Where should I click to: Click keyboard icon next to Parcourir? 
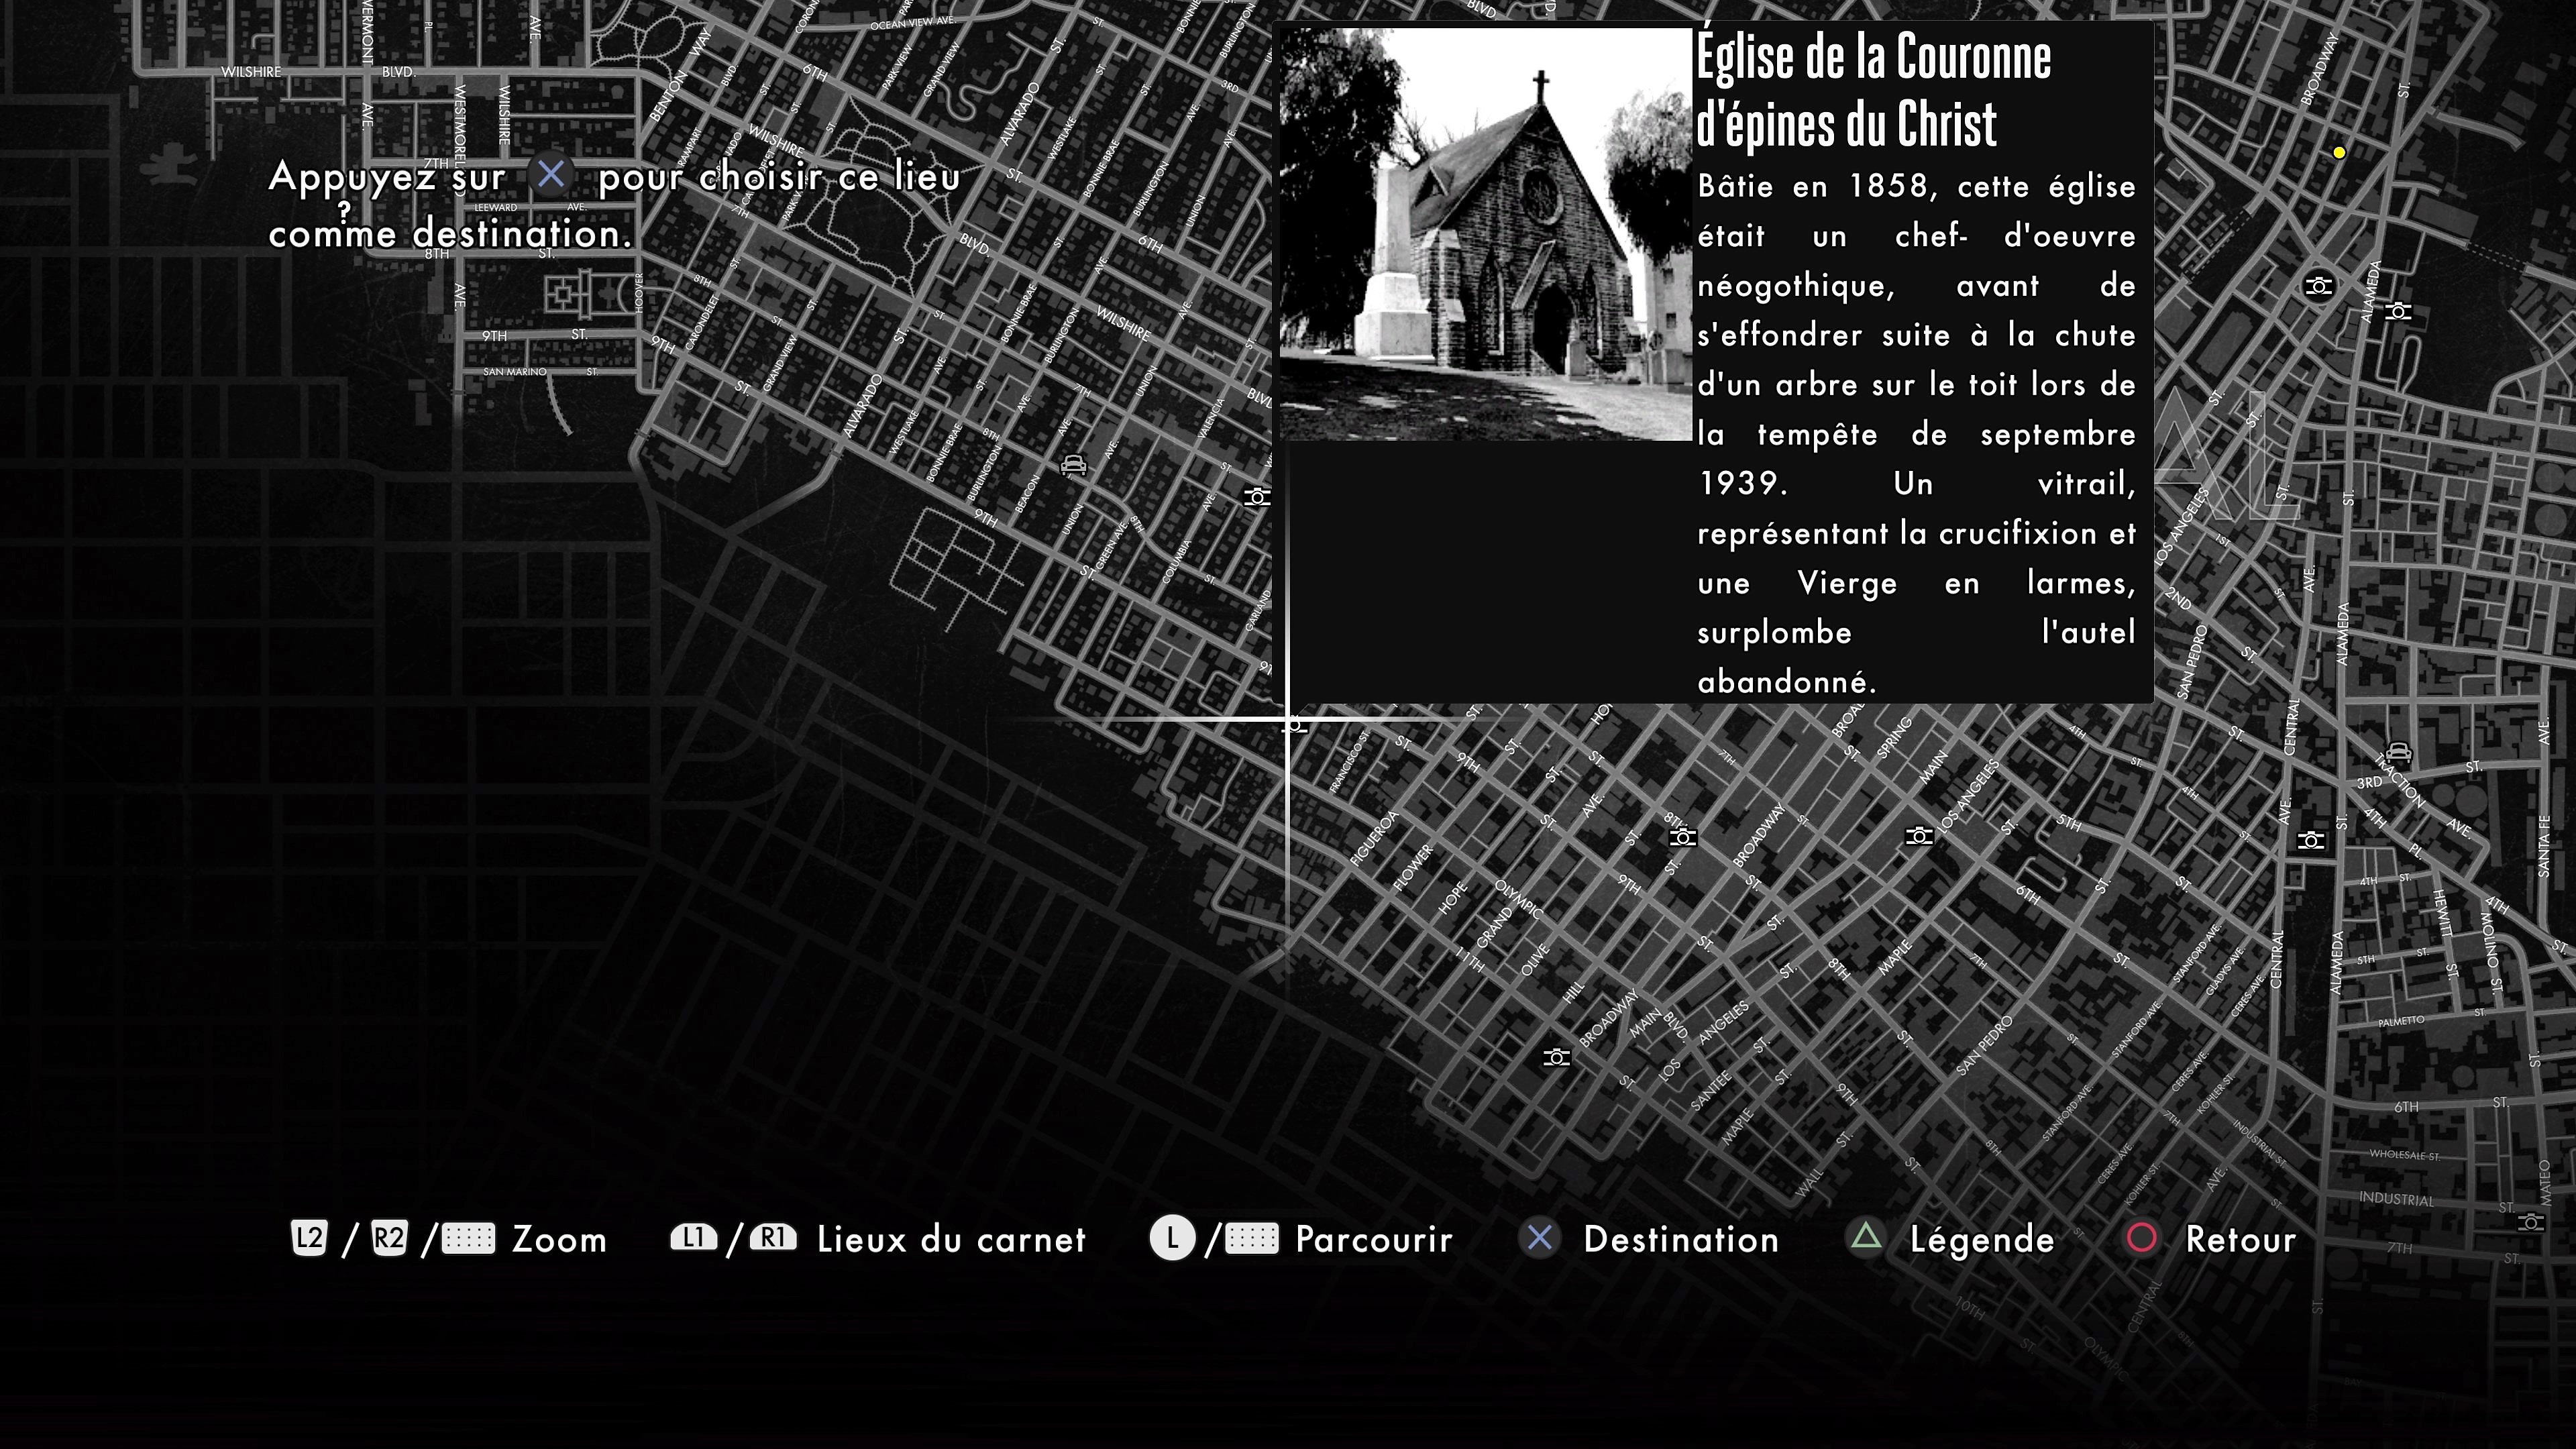[1252, 1239]
